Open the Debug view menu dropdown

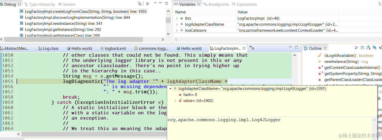click(x=155, y=3)
